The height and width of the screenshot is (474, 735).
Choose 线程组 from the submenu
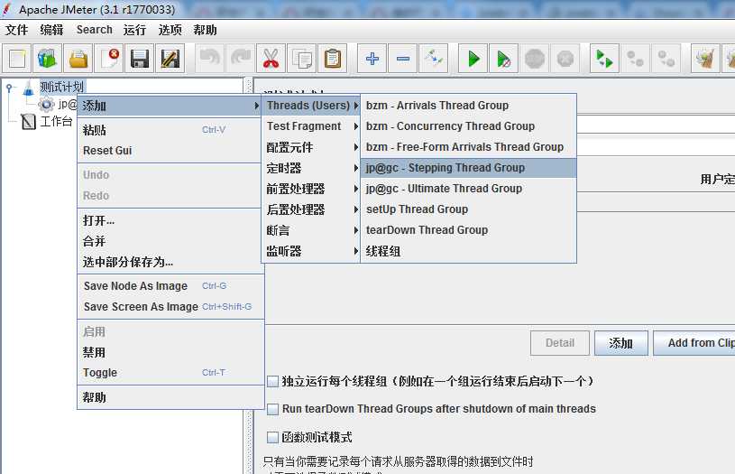pyautogui.click(x=468, y=251)
